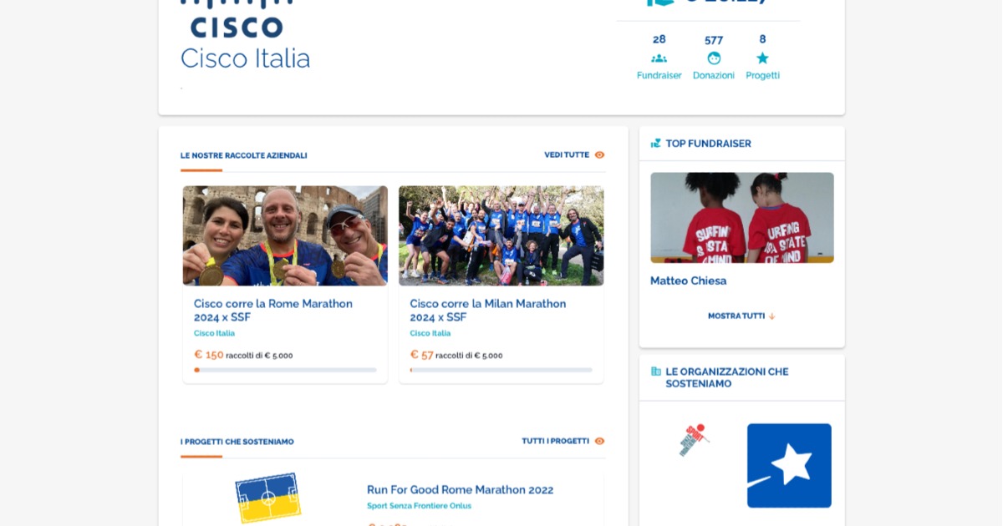Click the Mostra Tutti down arrow
This screenshot has height=526, width=1003.
(x=772, y=316)
